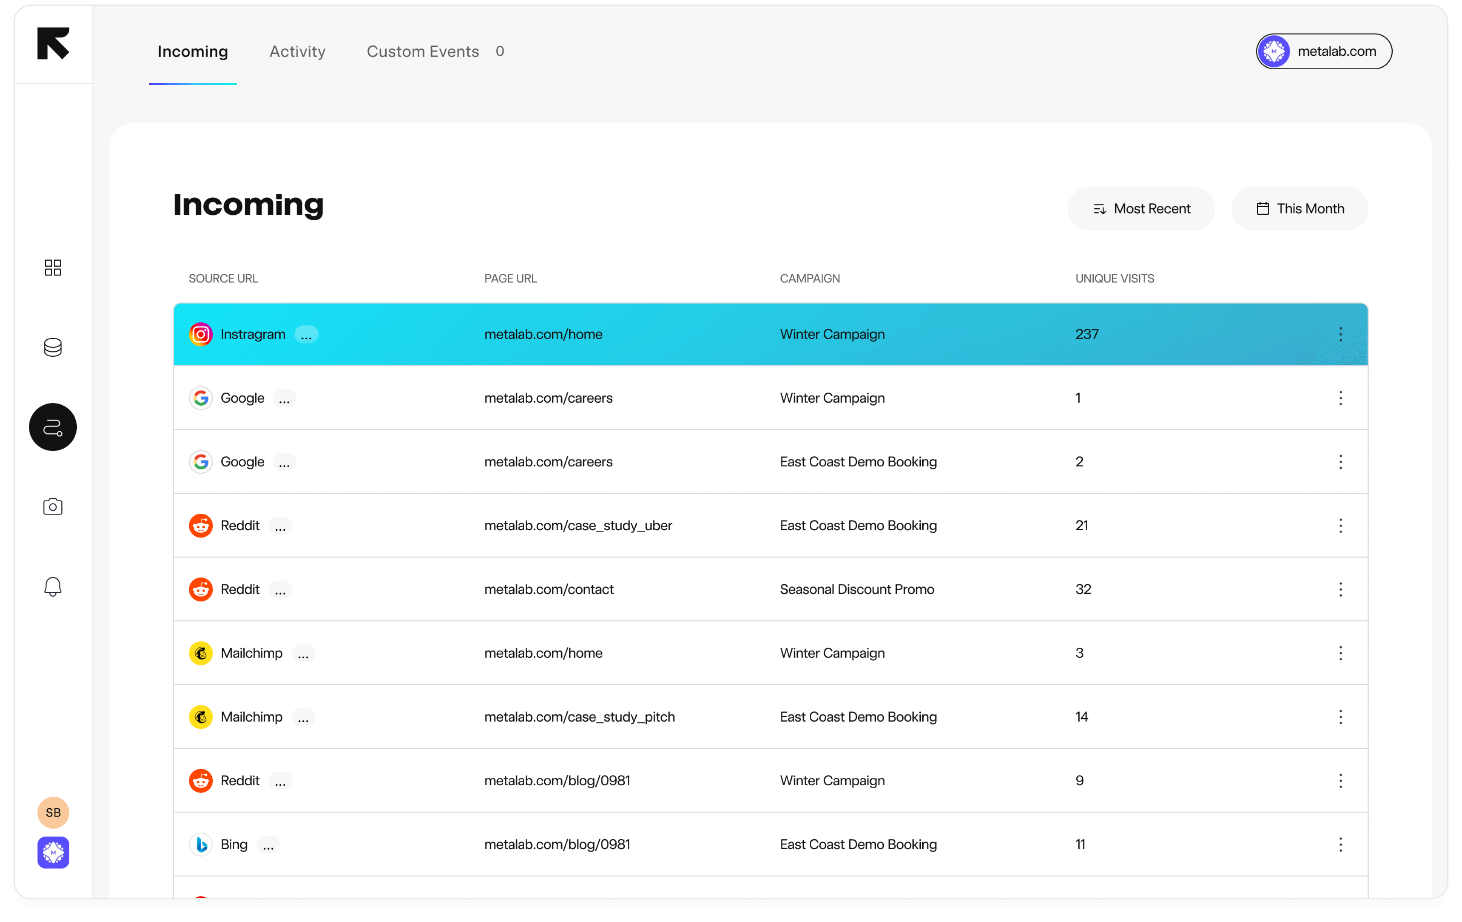Open the Most Recent sort dropdown
The height and width of the screenshot is (922, 1462).
click(x=1141, y=209)
